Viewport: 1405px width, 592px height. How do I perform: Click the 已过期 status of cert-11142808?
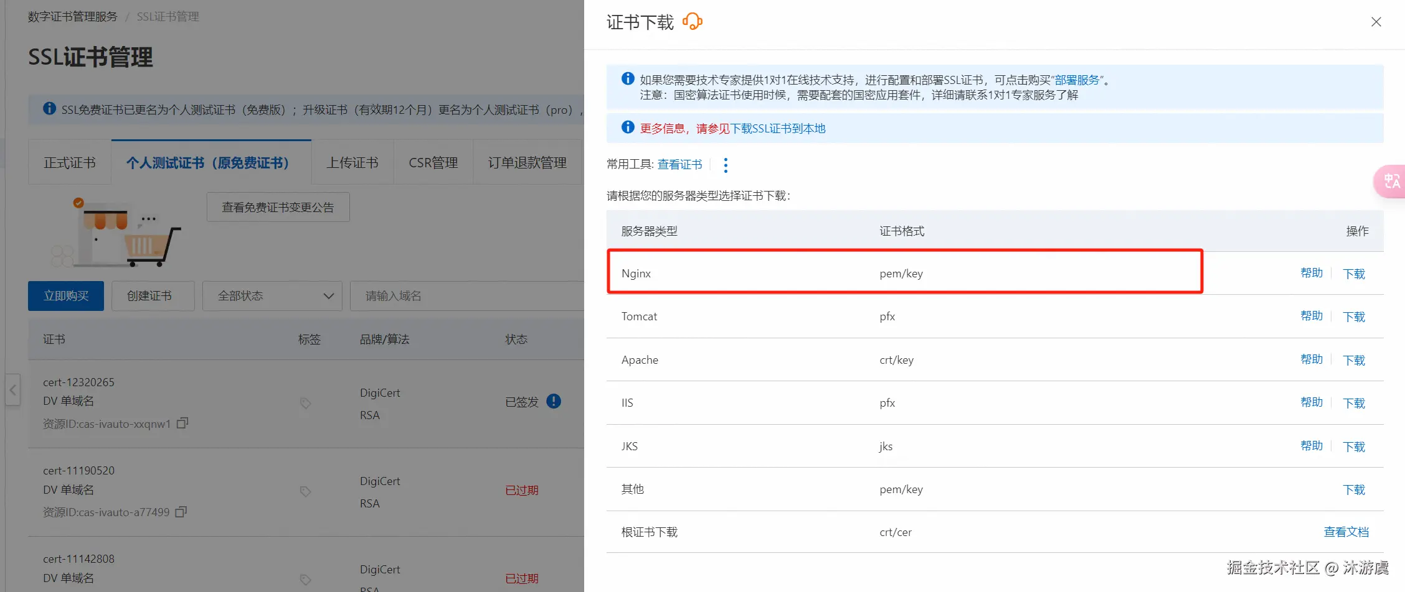(522, 579)
